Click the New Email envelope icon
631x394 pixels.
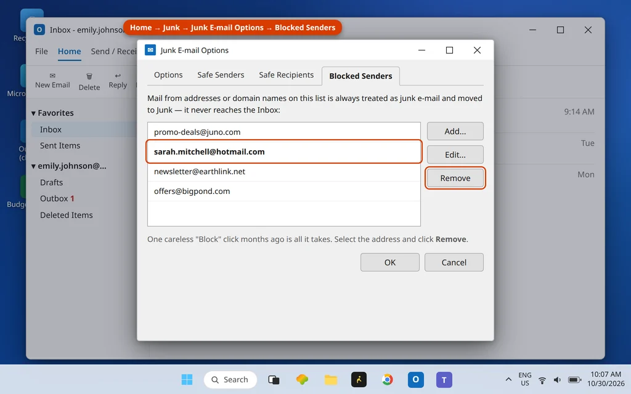coord(52,76)
